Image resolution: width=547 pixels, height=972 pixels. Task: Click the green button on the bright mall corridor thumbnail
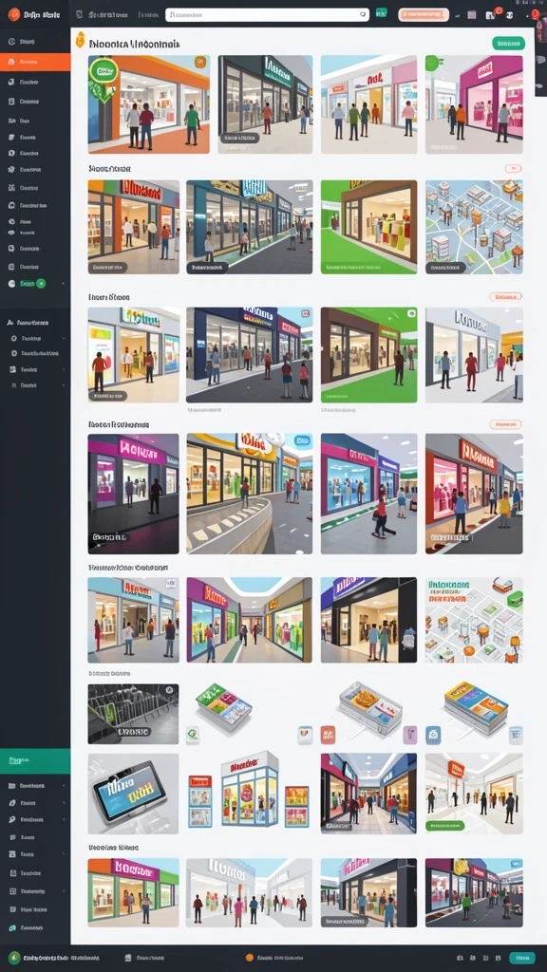pos(445,826)
